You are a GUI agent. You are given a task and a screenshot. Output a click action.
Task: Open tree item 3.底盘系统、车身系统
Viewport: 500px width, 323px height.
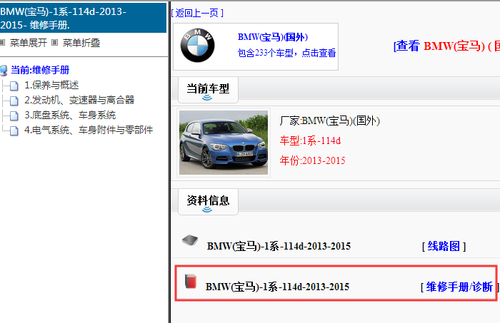click(x=70, y=116)
